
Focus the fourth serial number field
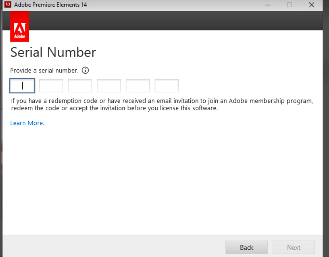point(109,86)
